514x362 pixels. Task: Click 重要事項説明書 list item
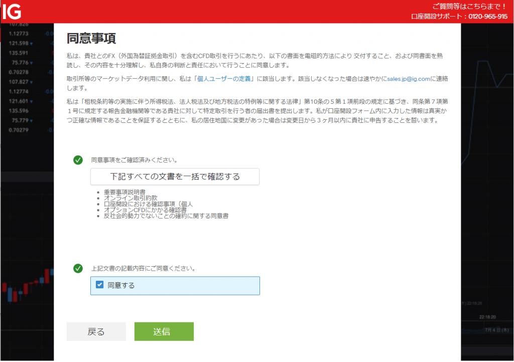pyautogui.click(x=124, y=192)
